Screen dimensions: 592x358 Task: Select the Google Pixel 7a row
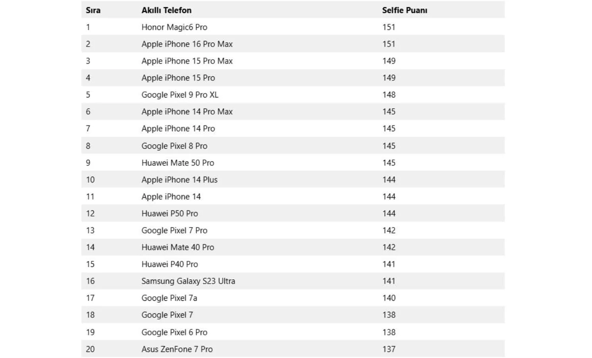point(293,298)
